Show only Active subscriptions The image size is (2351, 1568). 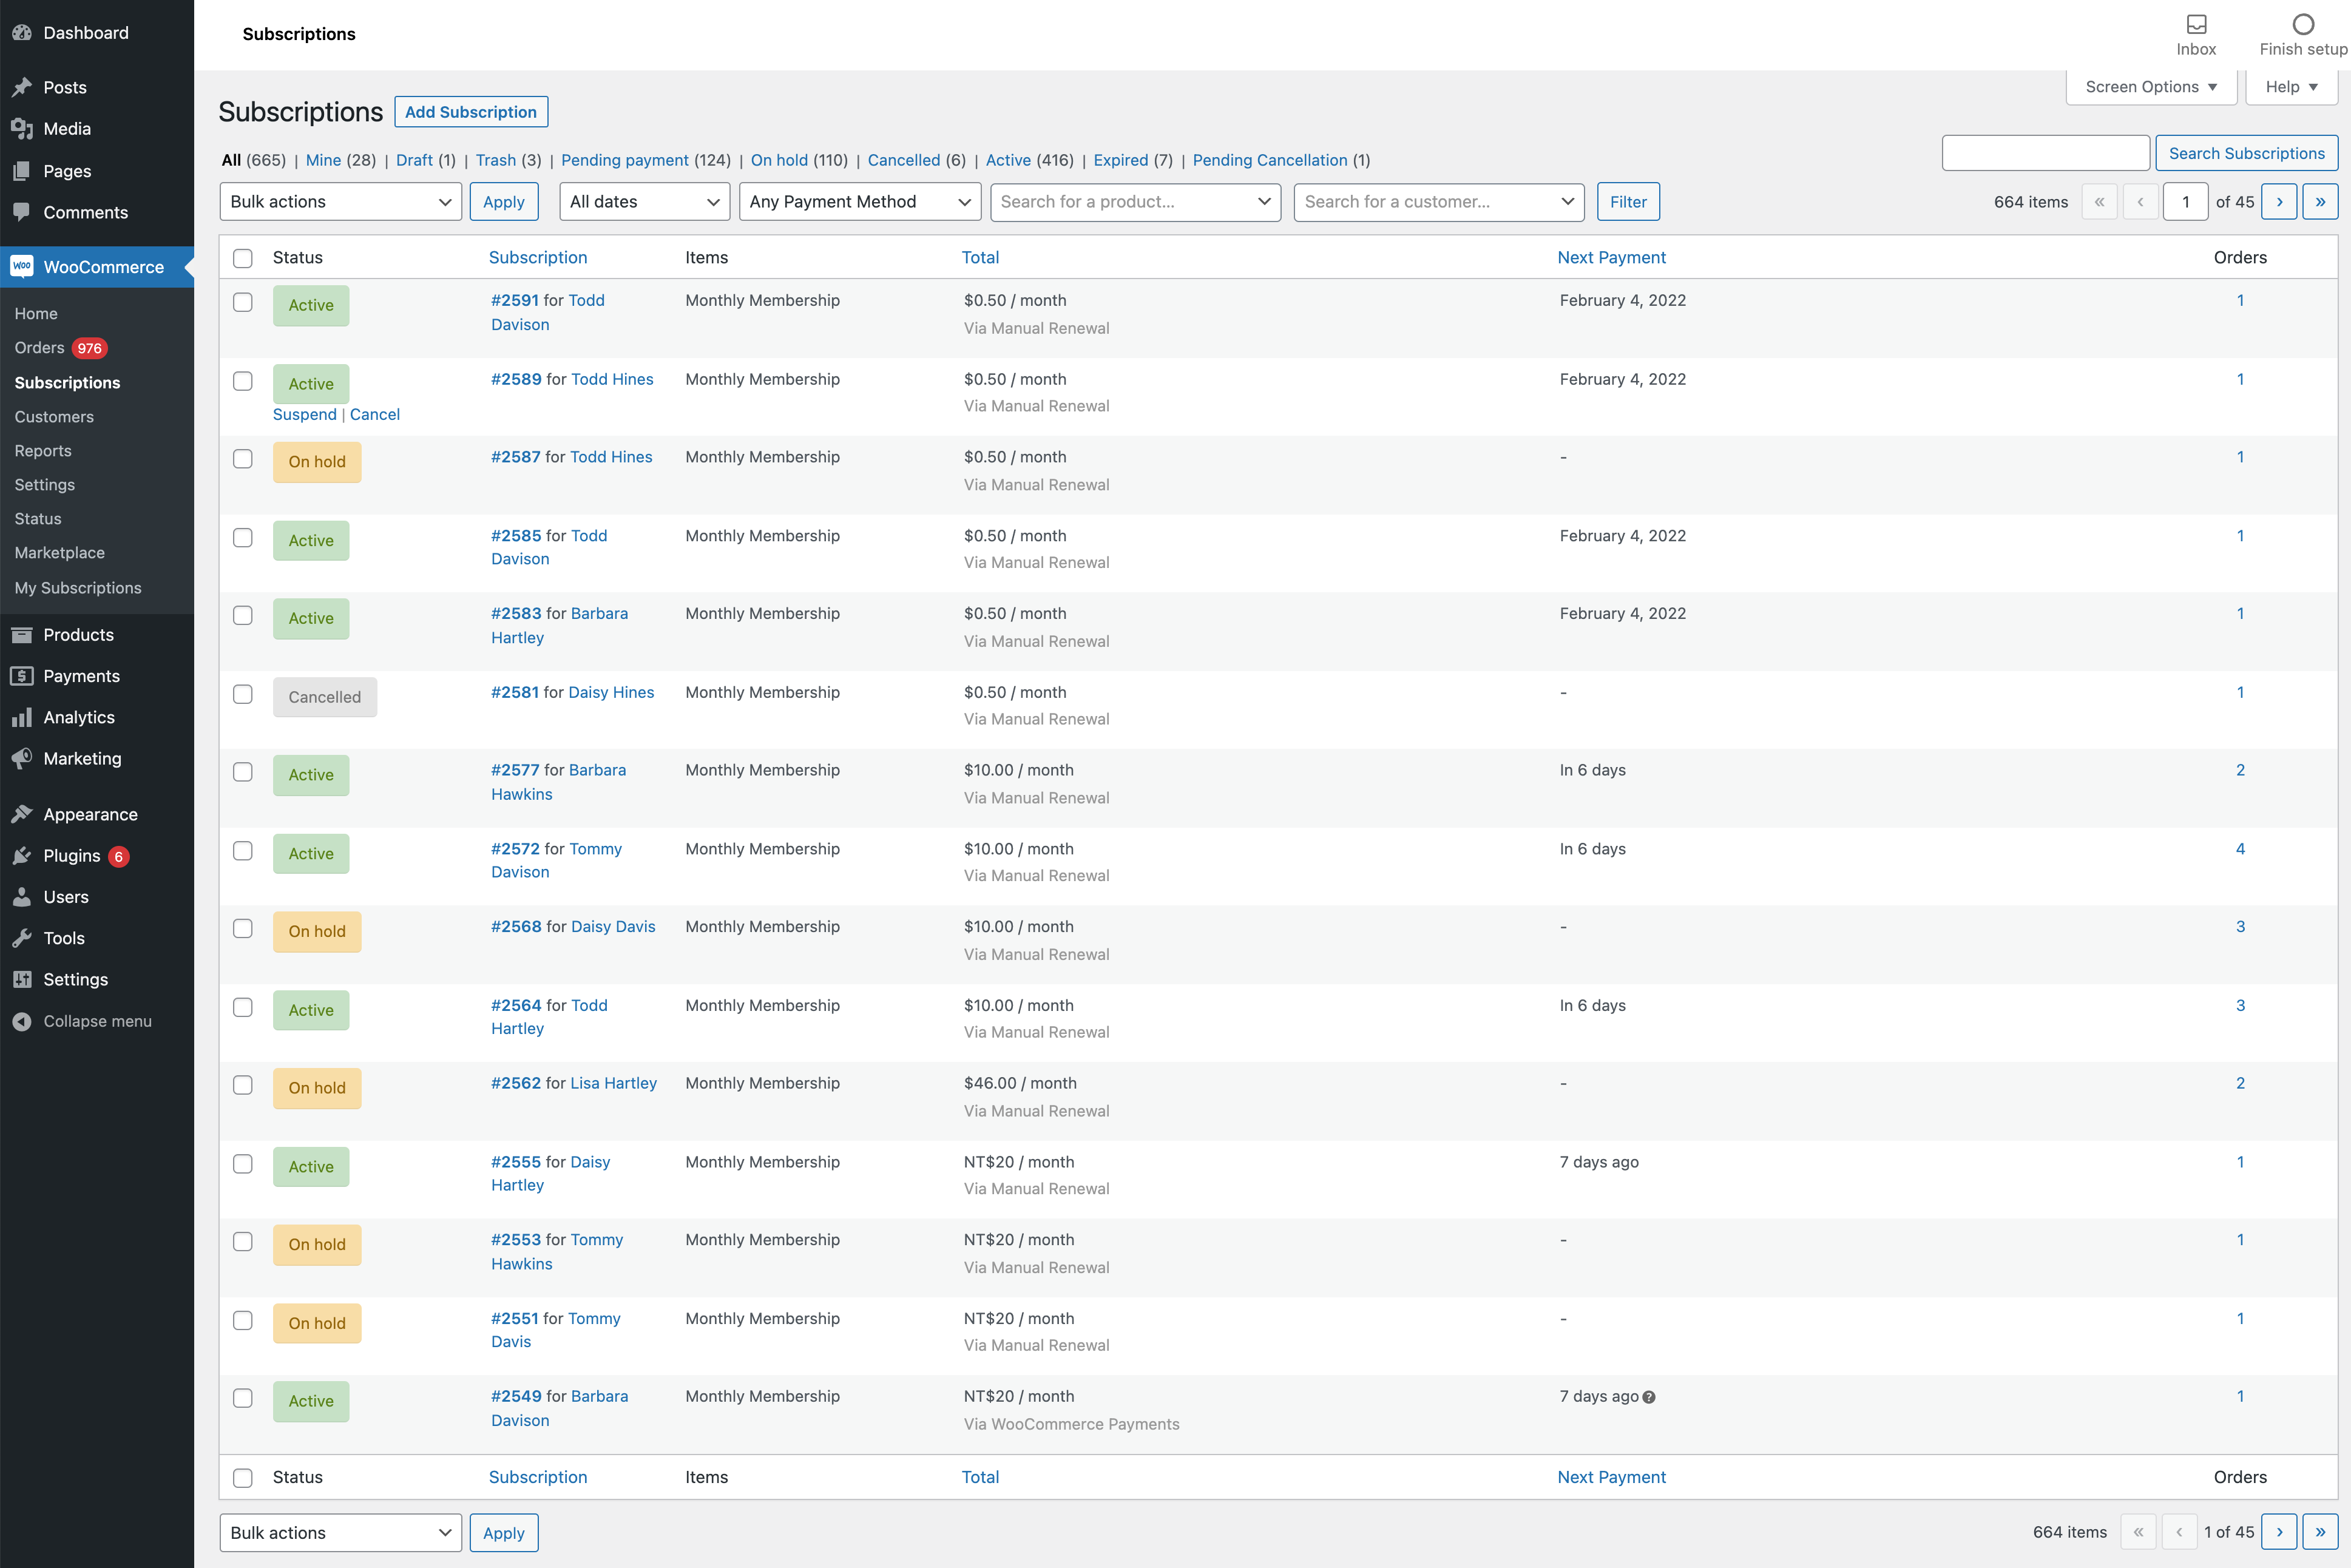click(x=1007, y=160)
